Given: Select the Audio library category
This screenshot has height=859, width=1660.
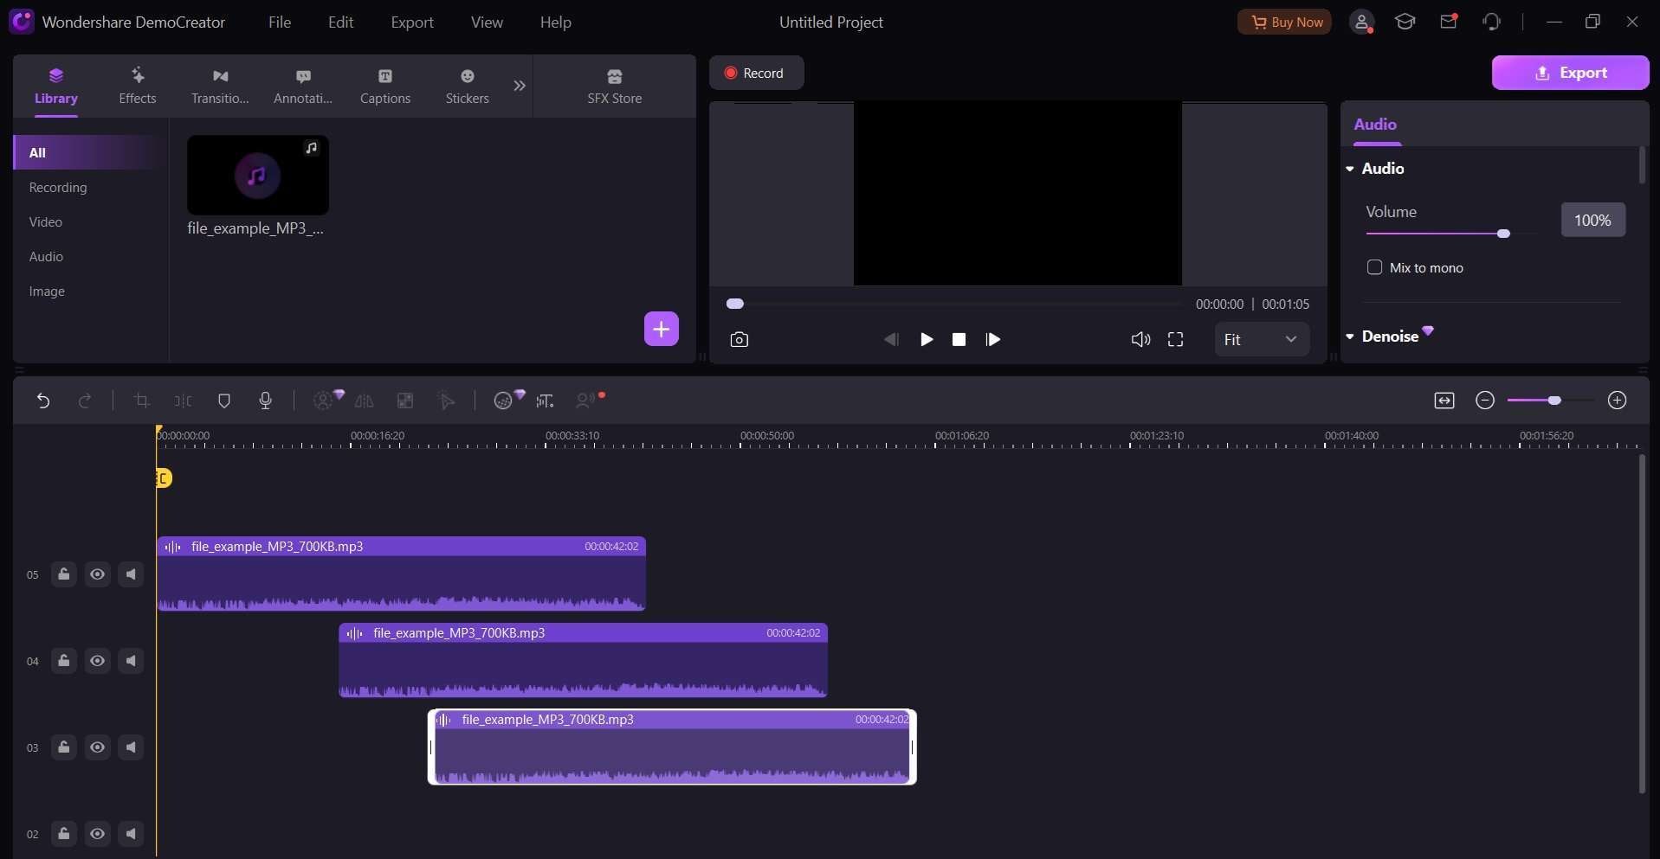Looking at the screenshot, I should tap(46, 257).
